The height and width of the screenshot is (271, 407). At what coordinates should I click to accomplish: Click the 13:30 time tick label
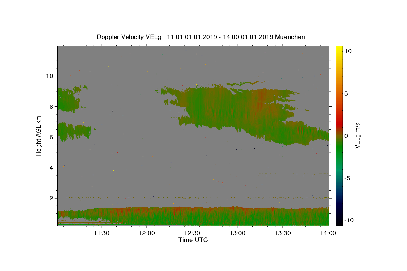pyautogui.click(x=283, y=233)
